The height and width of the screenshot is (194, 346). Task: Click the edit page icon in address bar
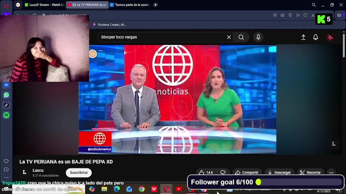pos(275,15)
